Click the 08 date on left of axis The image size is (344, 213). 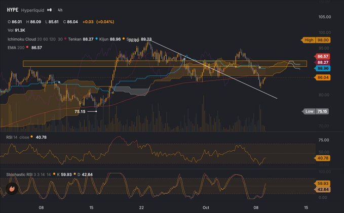click(41, 207)
